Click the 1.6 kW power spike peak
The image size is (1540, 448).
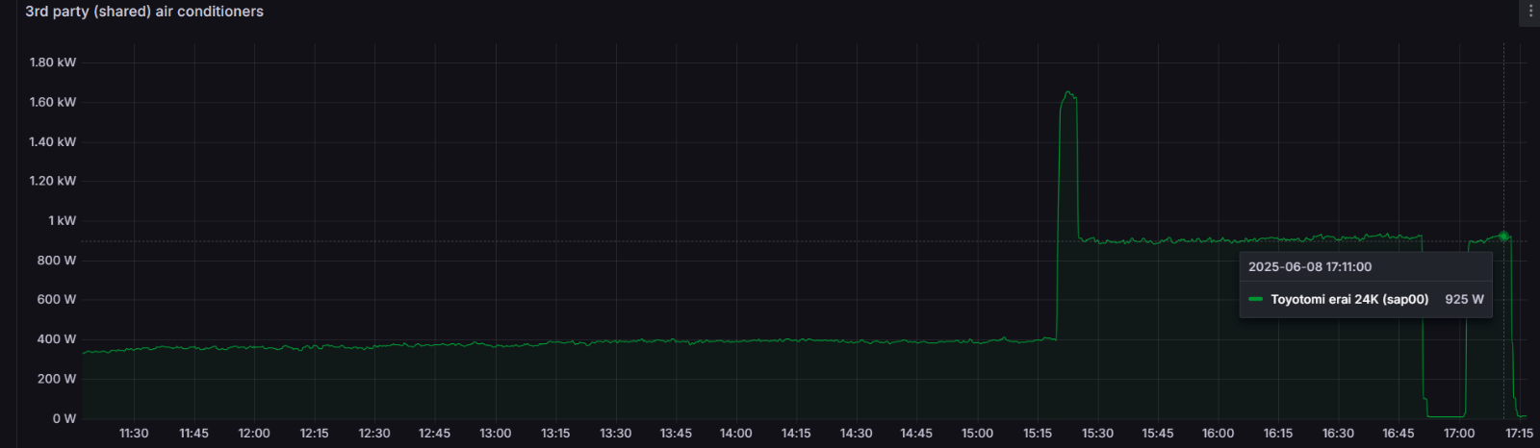point(1067,93)
